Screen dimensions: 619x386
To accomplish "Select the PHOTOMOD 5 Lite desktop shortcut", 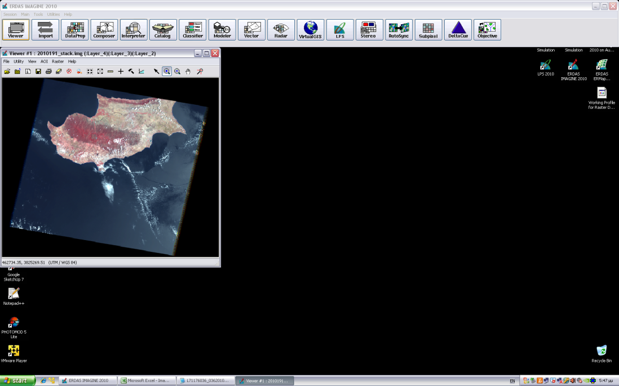I will [14, 327].
